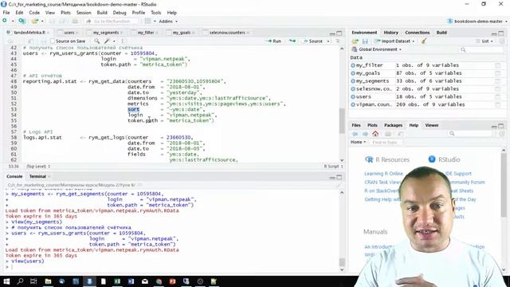Open the Session menu

[x=84, y=13]
